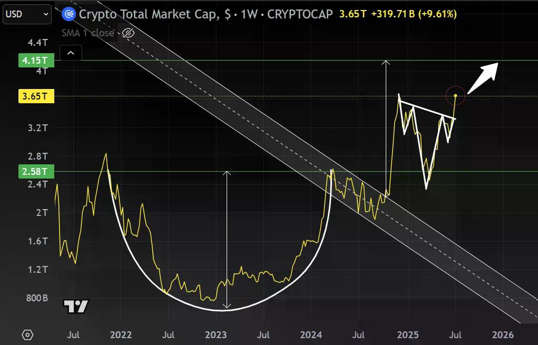Open chart settings via the hexagon gear icon

(x=27, y=334)
